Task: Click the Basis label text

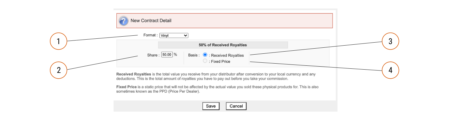Action: [194, 55]
